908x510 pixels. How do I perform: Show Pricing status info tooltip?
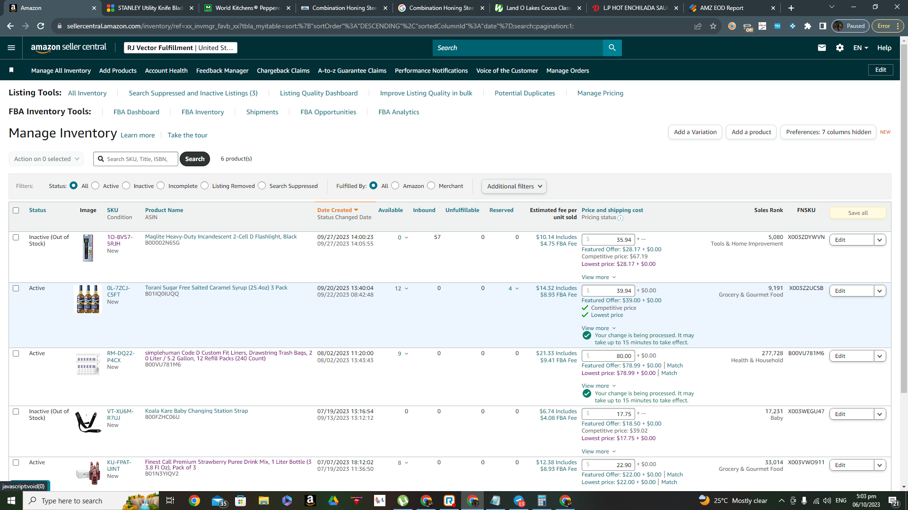(620, 218)
